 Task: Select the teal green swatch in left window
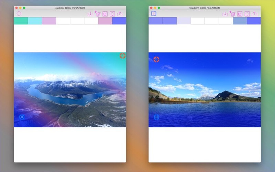21,21
